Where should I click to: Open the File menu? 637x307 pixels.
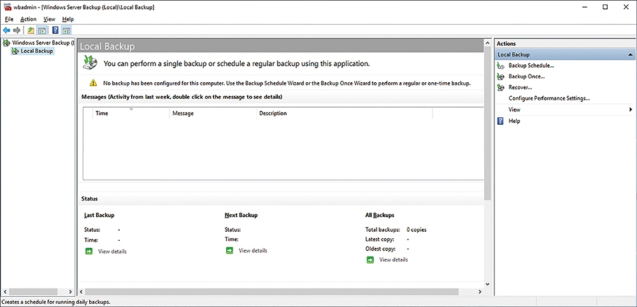pos(9,19)
